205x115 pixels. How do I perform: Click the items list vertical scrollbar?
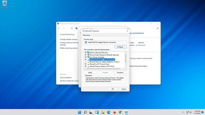[x=126, y=58]
